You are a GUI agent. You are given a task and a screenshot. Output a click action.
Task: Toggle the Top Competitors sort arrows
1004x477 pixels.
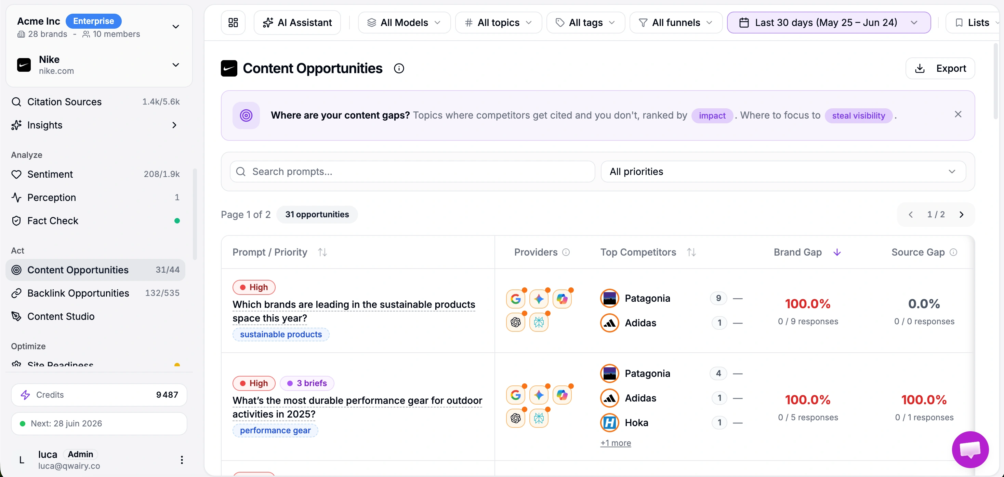pyautogui.click(x=691, y=252)
